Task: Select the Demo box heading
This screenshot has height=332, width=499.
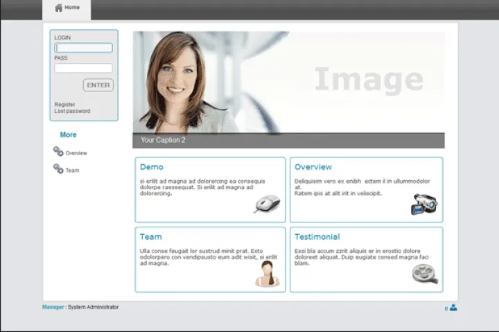Action: (152, 167)
